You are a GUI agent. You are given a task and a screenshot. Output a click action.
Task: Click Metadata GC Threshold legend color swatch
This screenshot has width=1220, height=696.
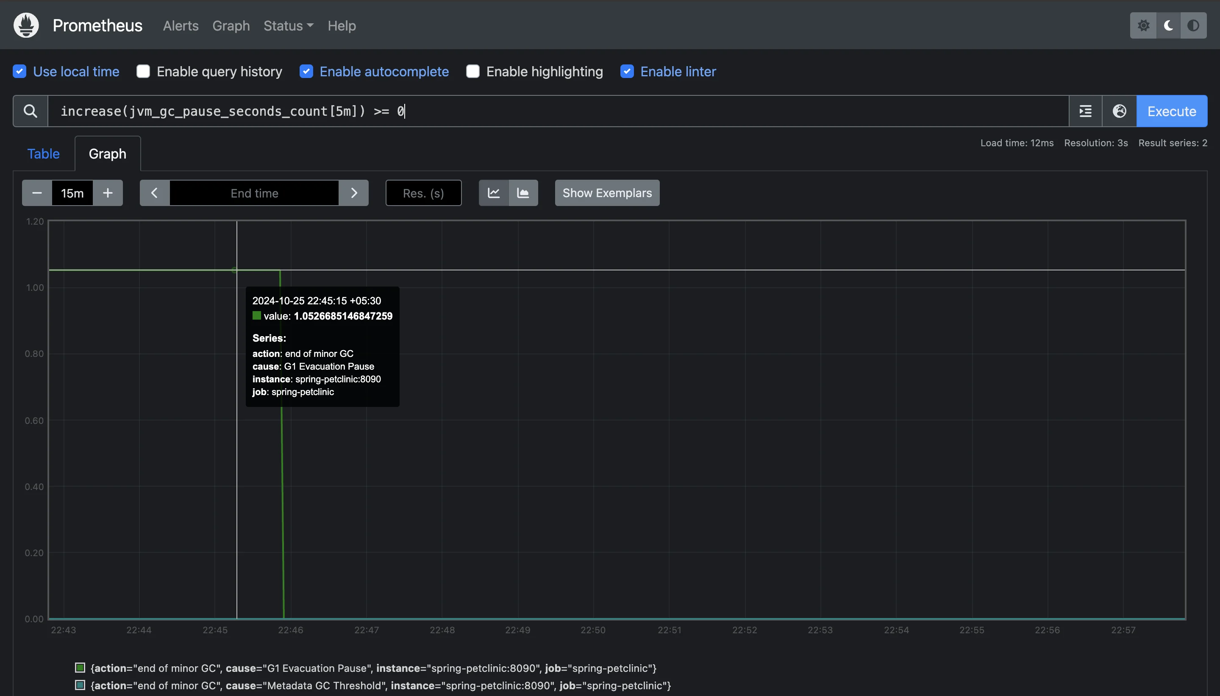point(80,685)
